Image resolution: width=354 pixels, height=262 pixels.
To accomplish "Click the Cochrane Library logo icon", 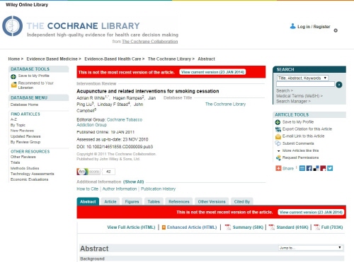I will (13, 26).
